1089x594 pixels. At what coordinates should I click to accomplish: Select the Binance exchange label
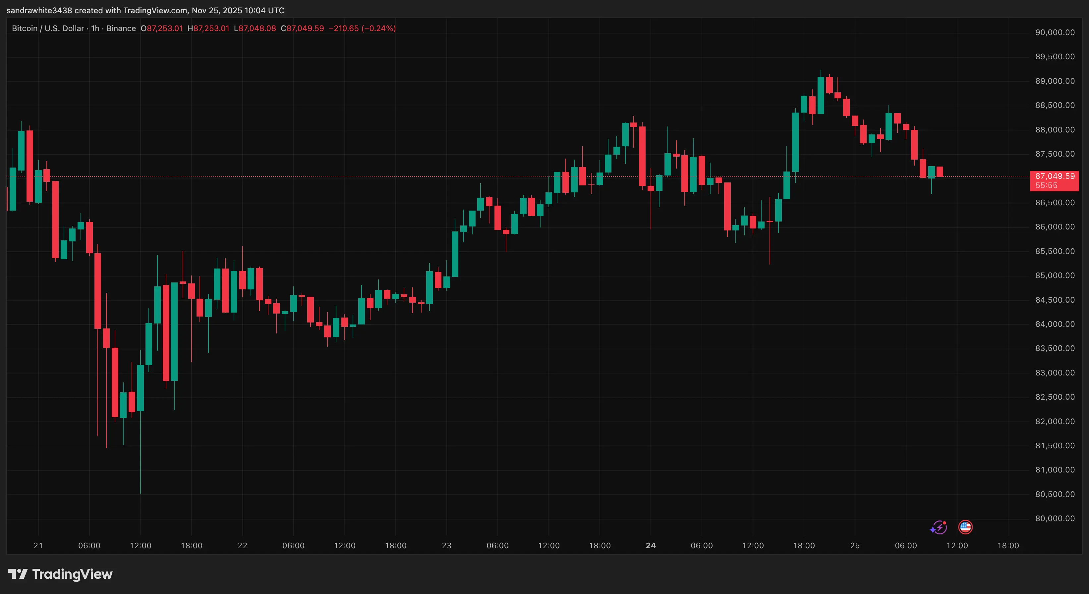[x=122, y=28]
